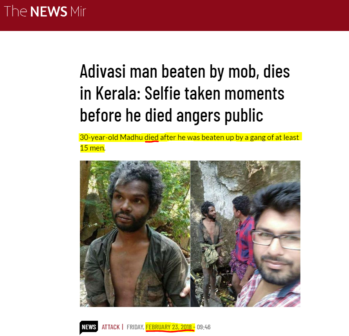Viewport: 349px width, 336px height.
Task: Click the word "Selfie" in headline
Action: [x=163, y=93]
